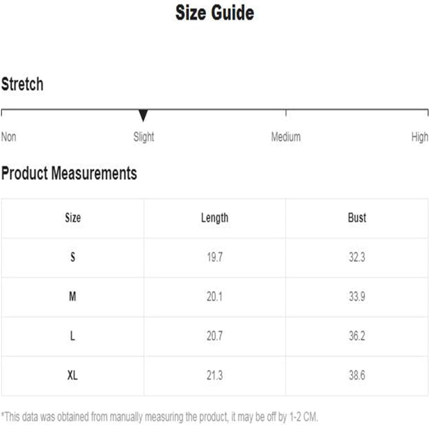Click the Stretch section title

click(22, 84)
